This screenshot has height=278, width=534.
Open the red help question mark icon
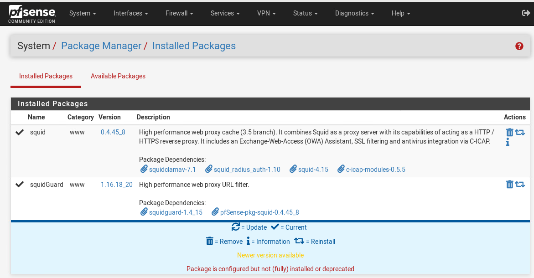coord(519,46)
